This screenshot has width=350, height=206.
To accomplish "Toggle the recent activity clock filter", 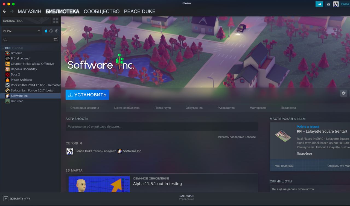I will [51, 31].
